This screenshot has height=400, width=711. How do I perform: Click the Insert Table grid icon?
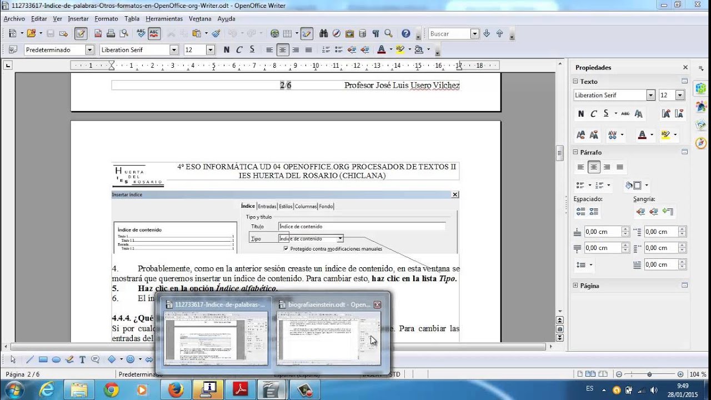click(x=287, y=33)
